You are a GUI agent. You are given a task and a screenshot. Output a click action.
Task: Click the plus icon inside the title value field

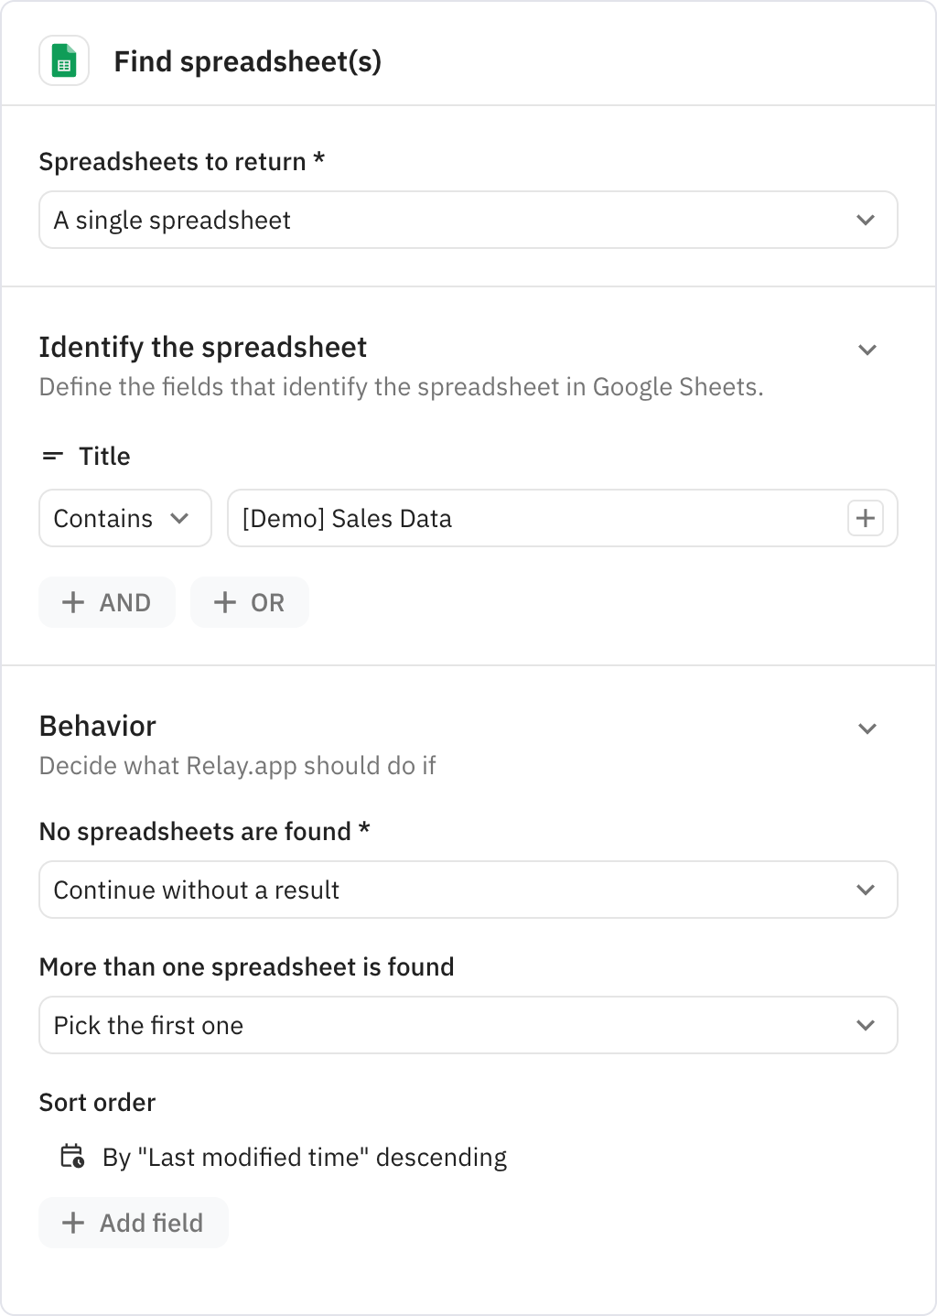pyautogui.click(x=864, y=518)
